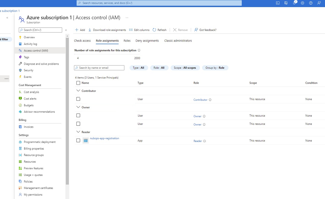
Task: Click the Activity log icon
Action: pos(20,44)
